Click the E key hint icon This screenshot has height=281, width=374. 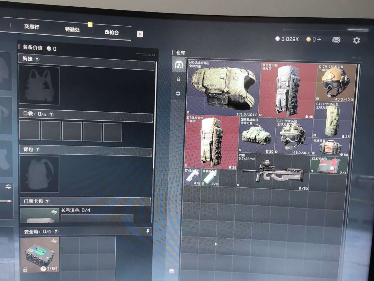tap(140, 34)
